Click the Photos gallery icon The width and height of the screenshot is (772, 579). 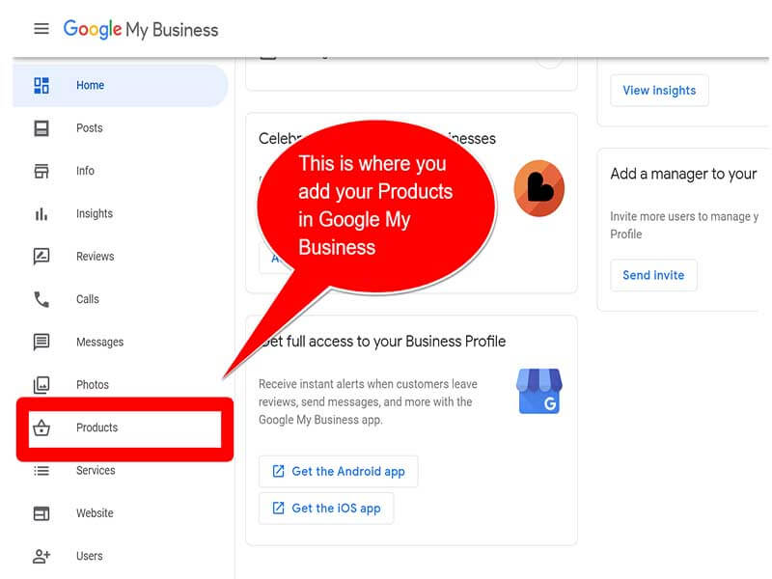point(41,384)
